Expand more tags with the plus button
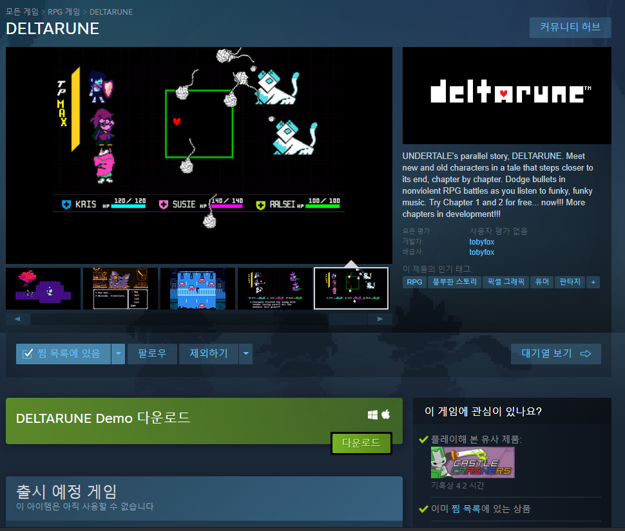Screen dimensions: 625x531 tap(593, 282)
